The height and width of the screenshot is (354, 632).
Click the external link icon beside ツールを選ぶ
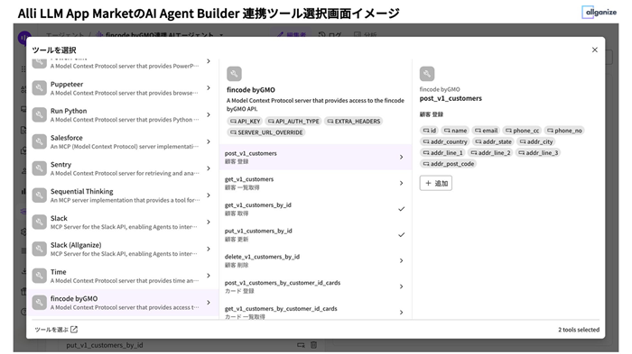74,330
